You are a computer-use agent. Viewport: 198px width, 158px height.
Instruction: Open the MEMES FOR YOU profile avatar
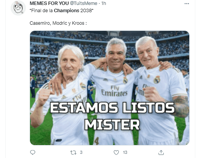18,8
